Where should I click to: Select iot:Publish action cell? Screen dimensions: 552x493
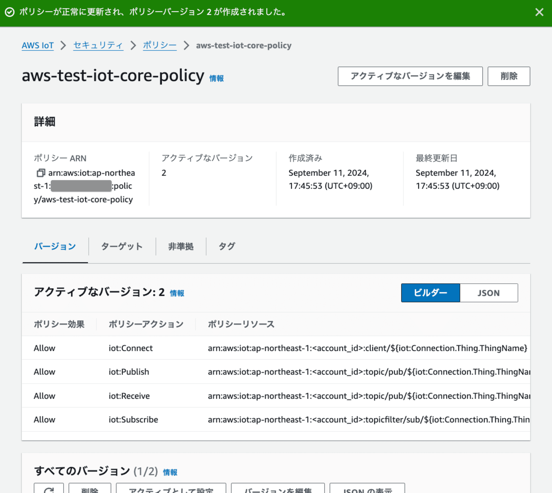tap(129, 372)
